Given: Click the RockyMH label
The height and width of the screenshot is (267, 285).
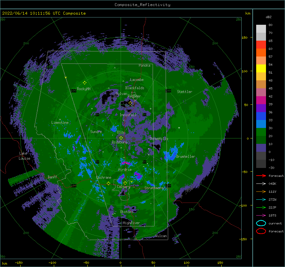Looking at the screenshot, I should tap(84, 89).
